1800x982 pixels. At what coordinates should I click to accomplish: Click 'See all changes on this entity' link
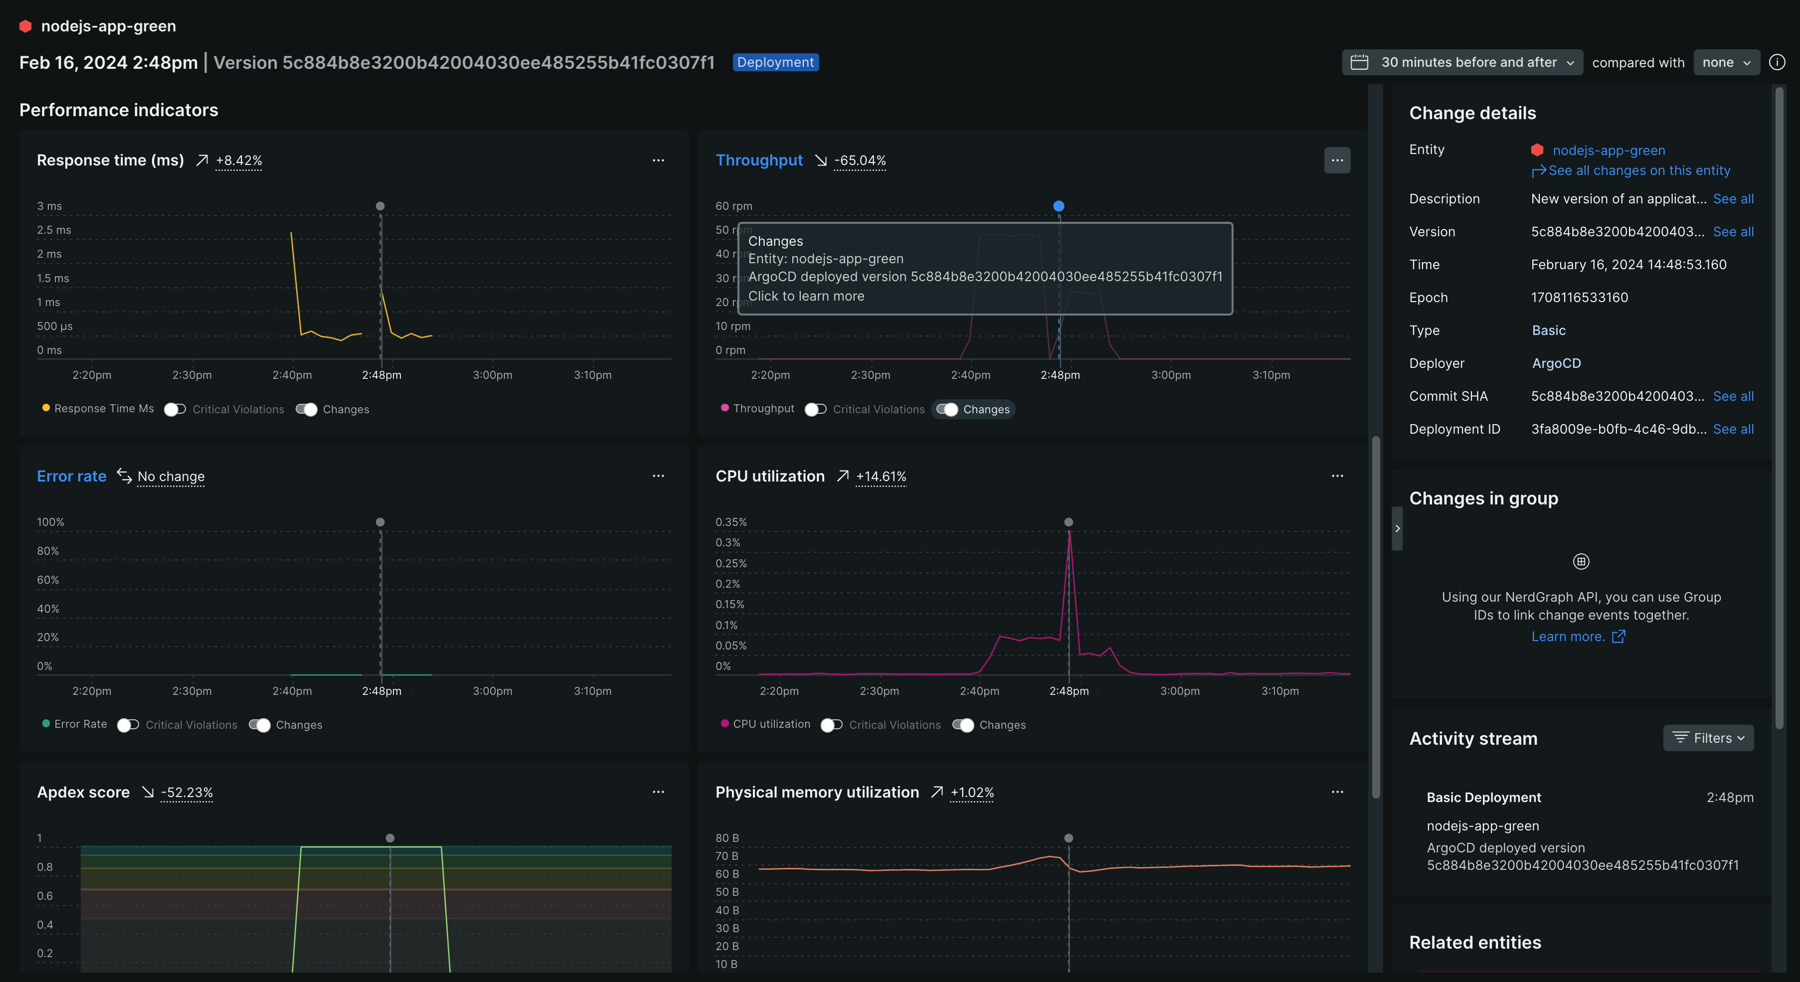pos(1638,170)
